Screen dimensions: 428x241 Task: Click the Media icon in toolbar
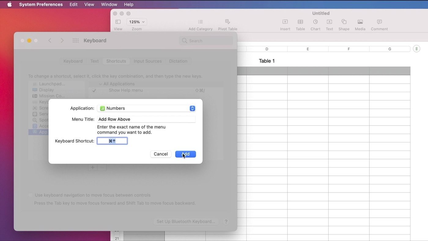click(360, 22)
